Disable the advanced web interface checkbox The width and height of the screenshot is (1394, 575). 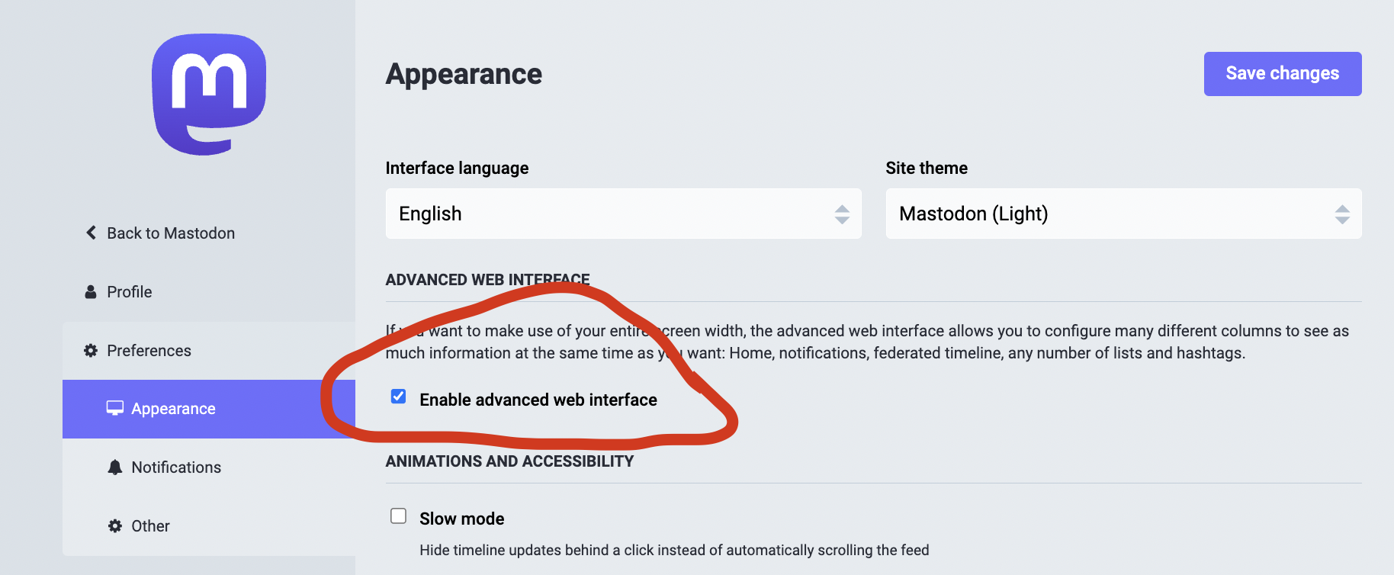tap(398, 397)
